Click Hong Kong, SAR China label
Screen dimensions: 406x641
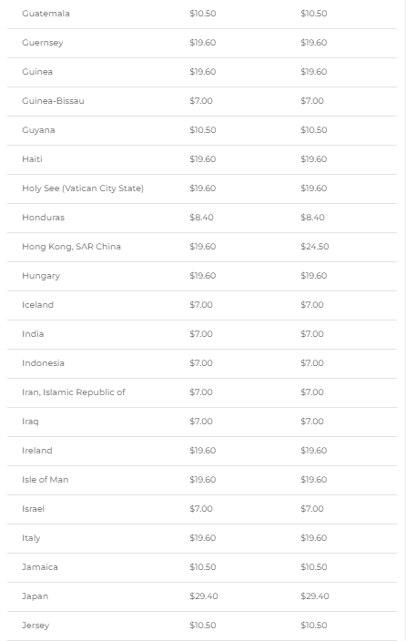72,247
